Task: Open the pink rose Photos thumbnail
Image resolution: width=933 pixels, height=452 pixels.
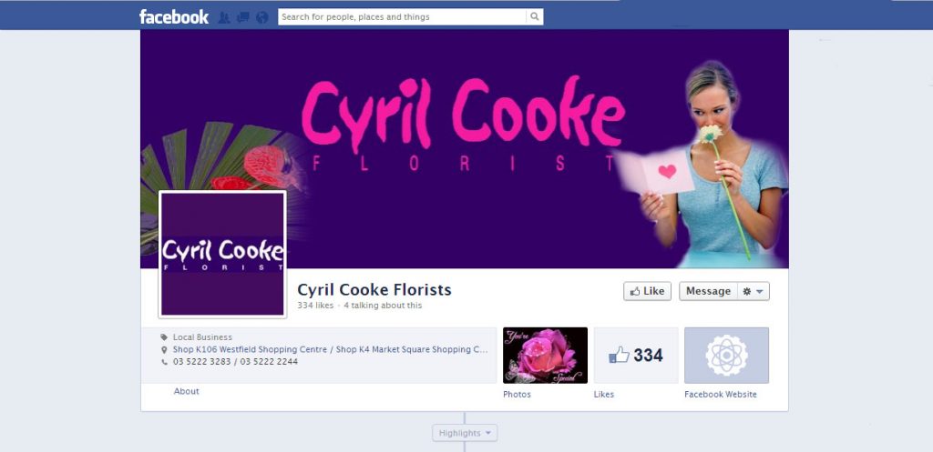Action: pos(545,356)
